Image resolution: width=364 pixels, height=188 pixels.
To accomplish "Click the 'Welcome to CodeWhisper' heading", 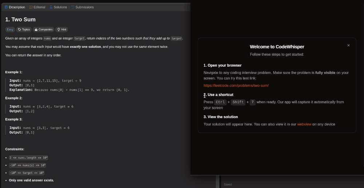I will 277,47.
